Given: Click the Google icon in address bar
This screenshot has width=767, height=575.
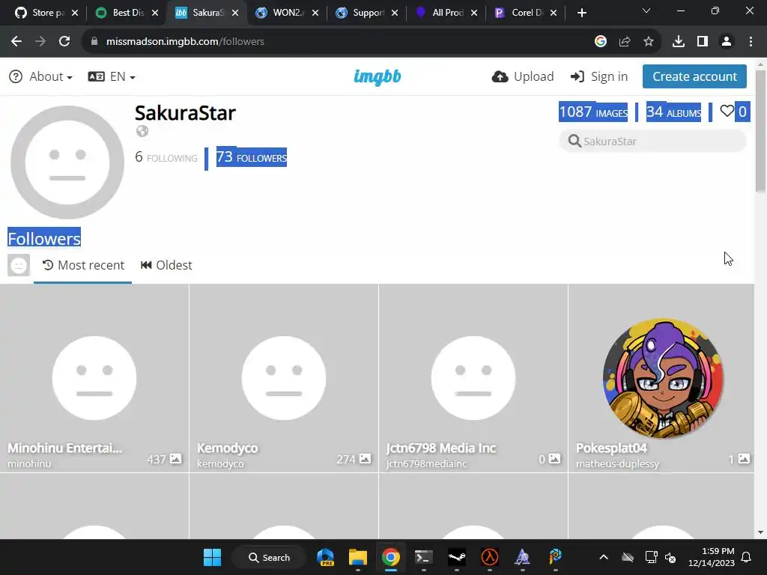Looking at the screenshot, I should pyautogui.click(x=601, y=42).
